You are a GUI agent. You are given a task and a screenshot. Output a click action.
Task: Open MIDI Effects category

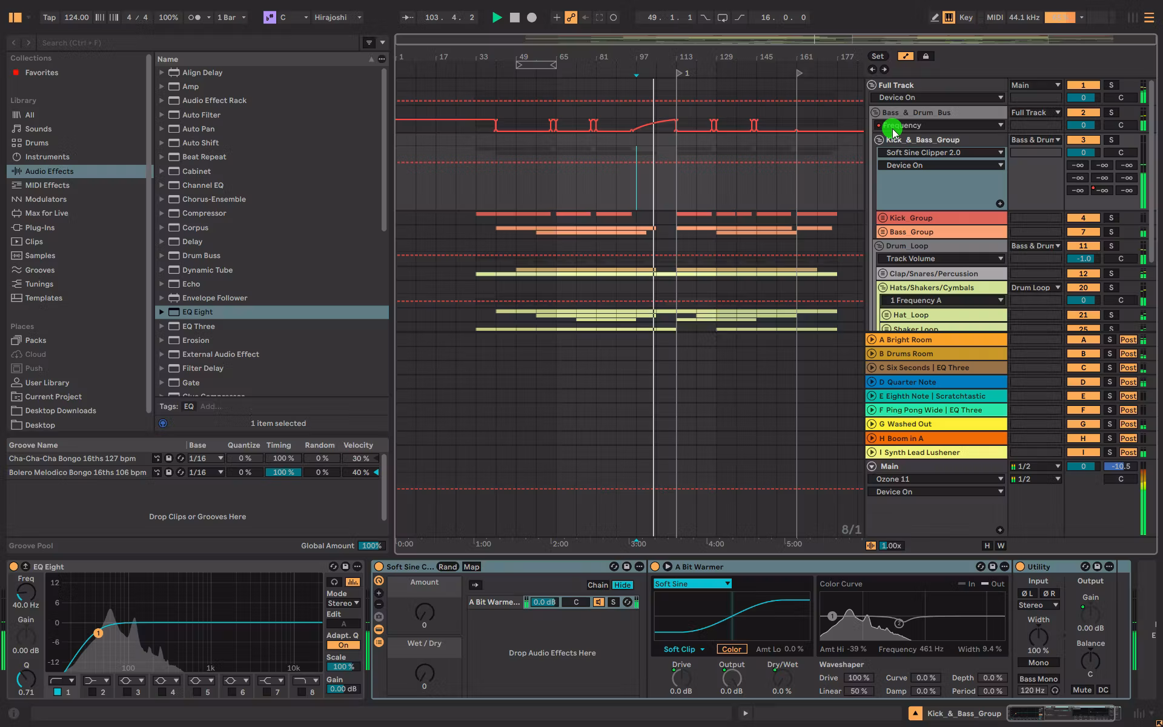[x=47, y=185]
